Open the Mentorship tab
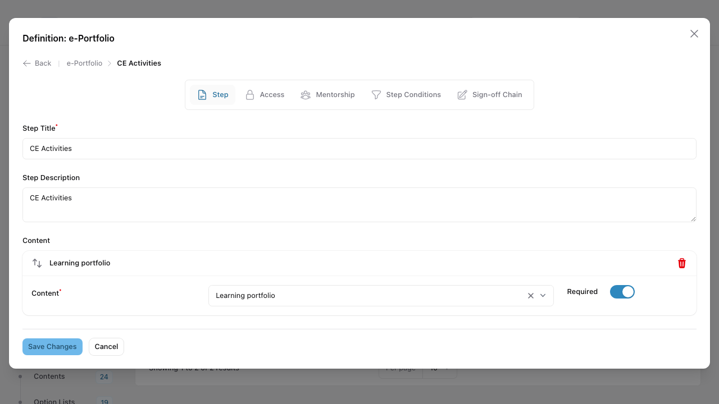Viewport: 719px width, 404px height. (x=327, y=95)
